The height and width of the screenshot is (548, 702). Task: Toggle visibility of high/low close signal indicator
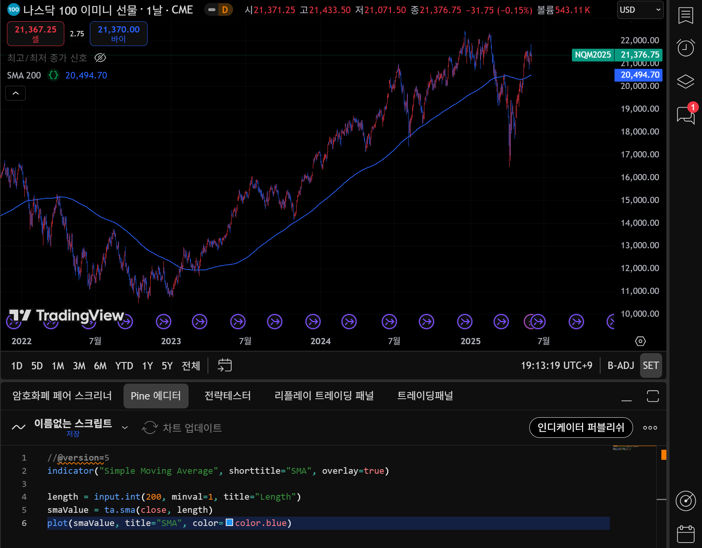pos(100,58)
